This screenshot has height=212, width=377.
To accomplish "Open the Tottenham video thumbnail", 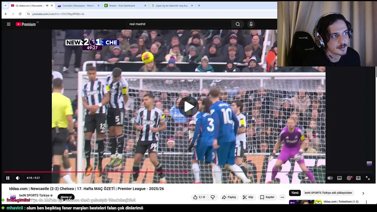I will [x=305, y=202].
